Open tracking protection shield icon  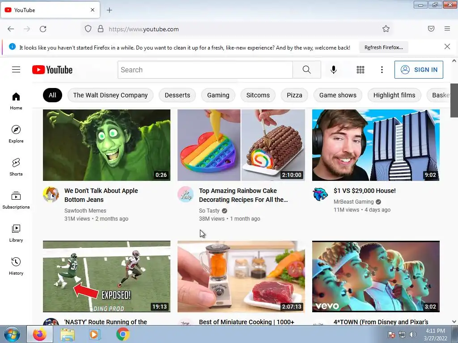click(88, 29)
